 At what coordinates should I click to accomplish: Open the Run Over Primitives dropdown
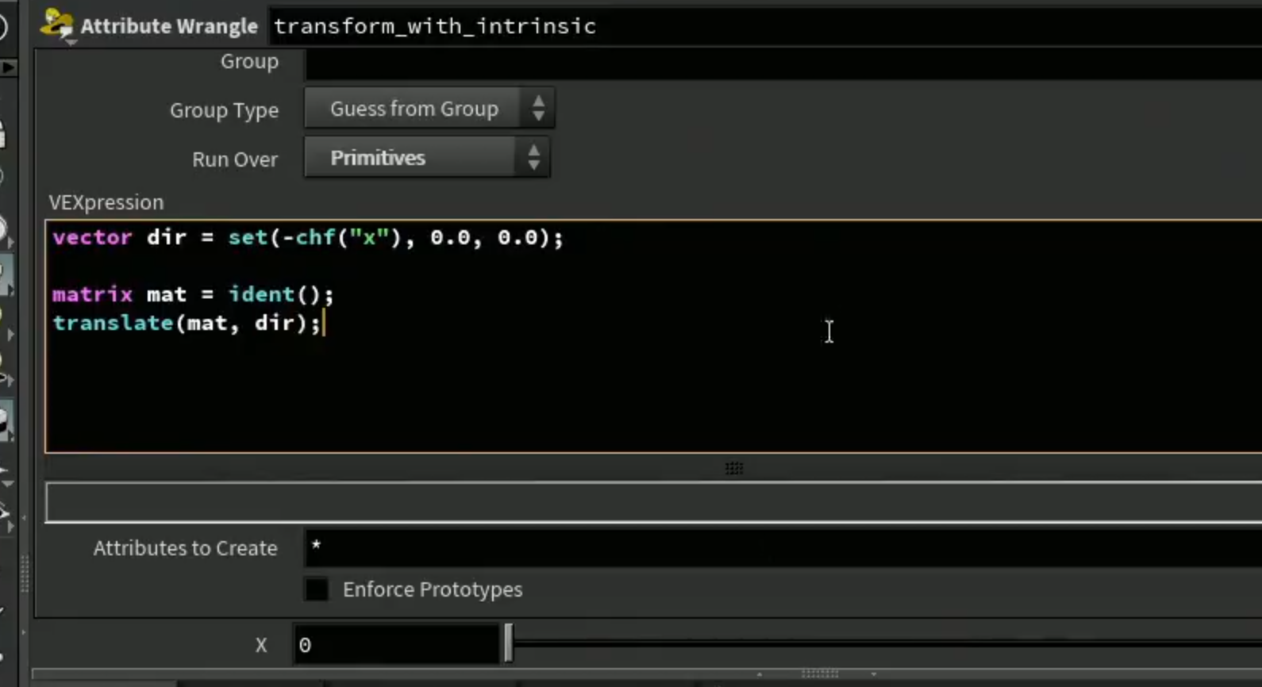tap(427, 158)
